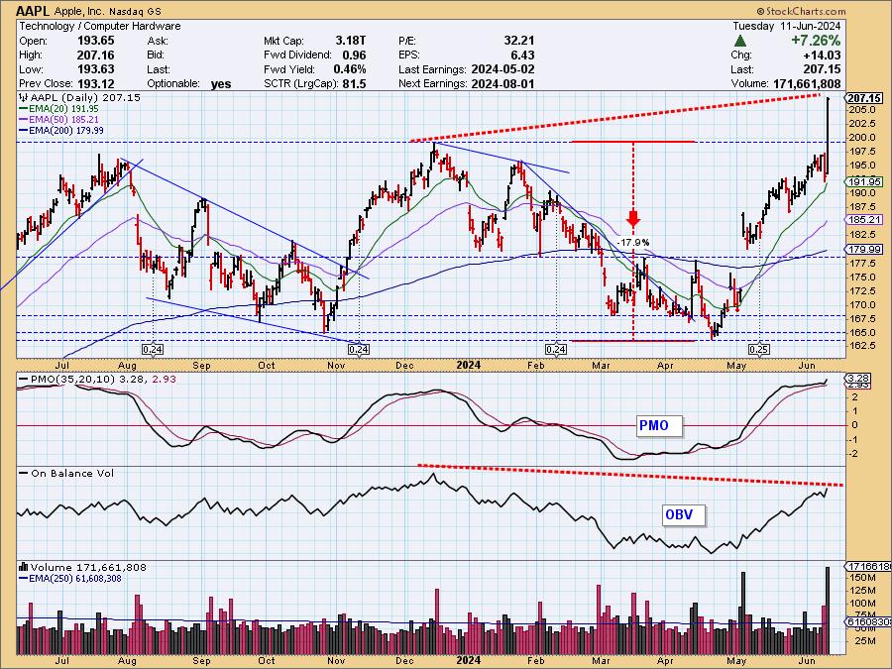Image resolution: width=892 pixels, height=669 pixels.
Task: Click the On Balance Vol legend
Action: click(72, 474)
